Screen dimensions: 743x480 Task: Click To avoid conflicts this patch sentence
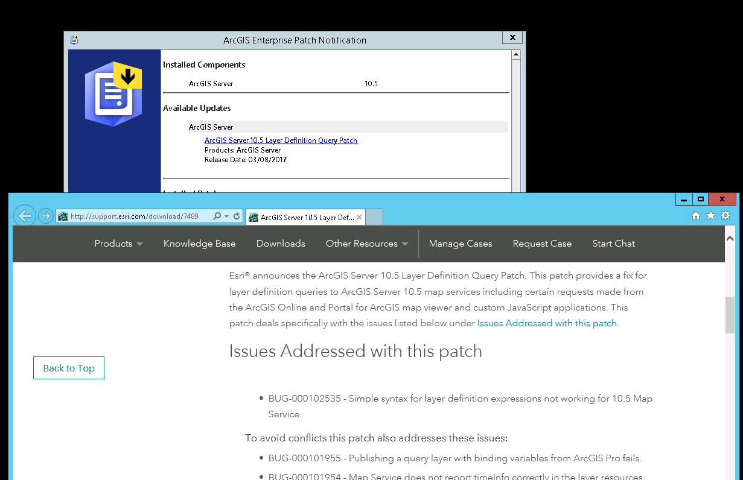[376, 438]
